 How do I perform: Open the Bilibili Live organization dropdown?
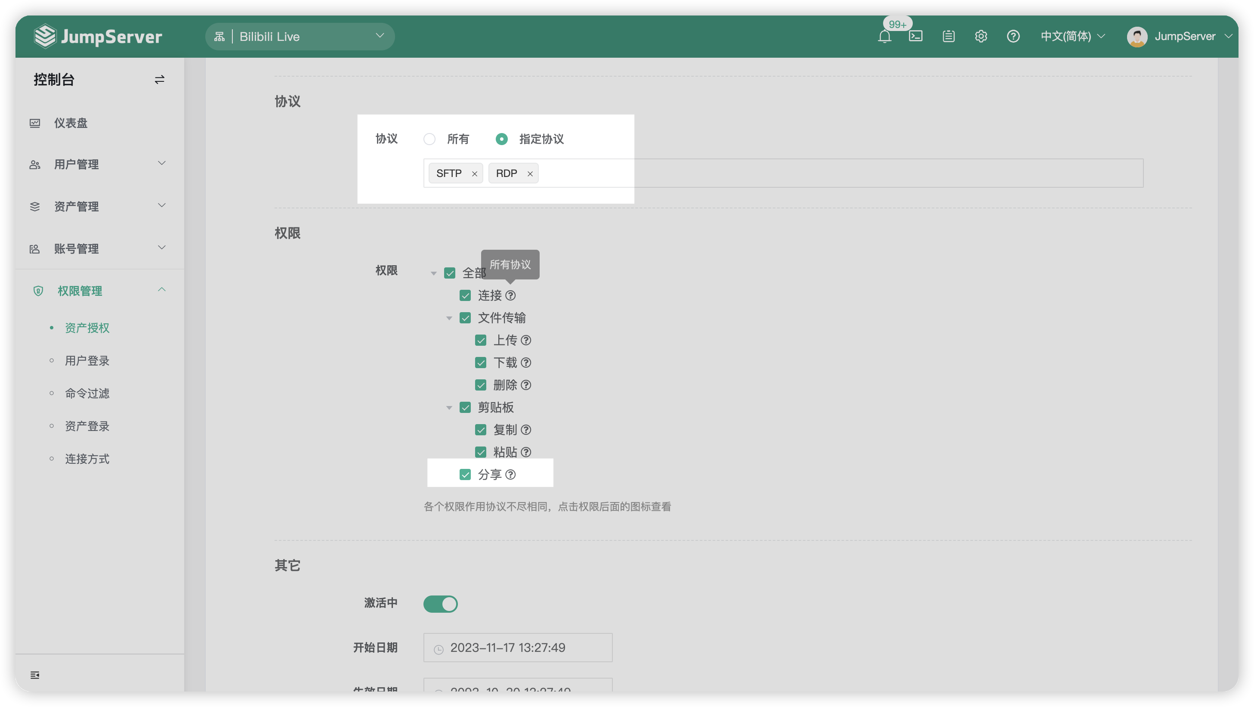(x=300, y=37)
